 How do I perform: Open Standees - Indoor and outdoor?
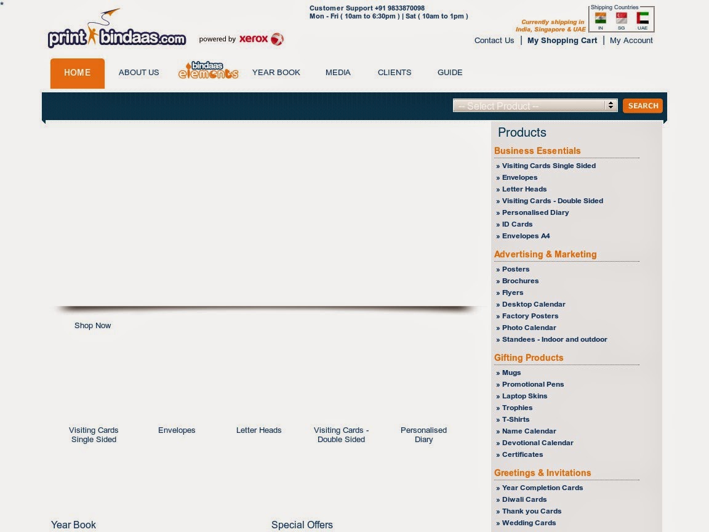(x=555, y=339)
